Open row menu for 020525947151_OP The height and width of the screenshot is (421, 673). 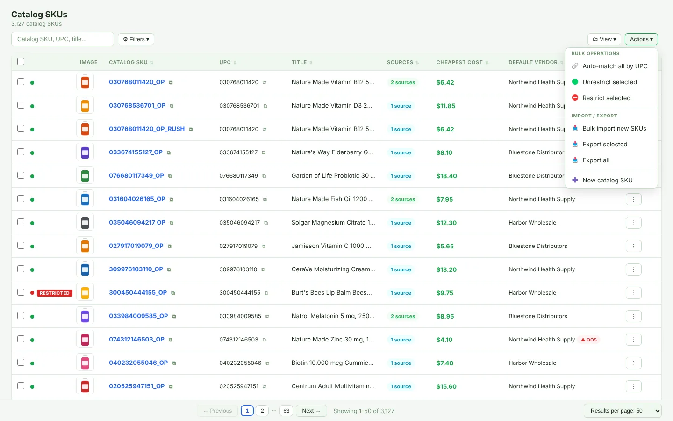[x=634, y=386]
